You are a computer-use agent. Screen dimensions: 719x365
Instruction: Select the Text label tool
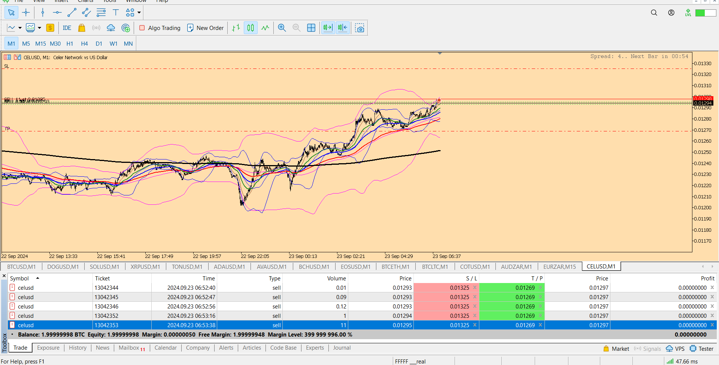116,13
